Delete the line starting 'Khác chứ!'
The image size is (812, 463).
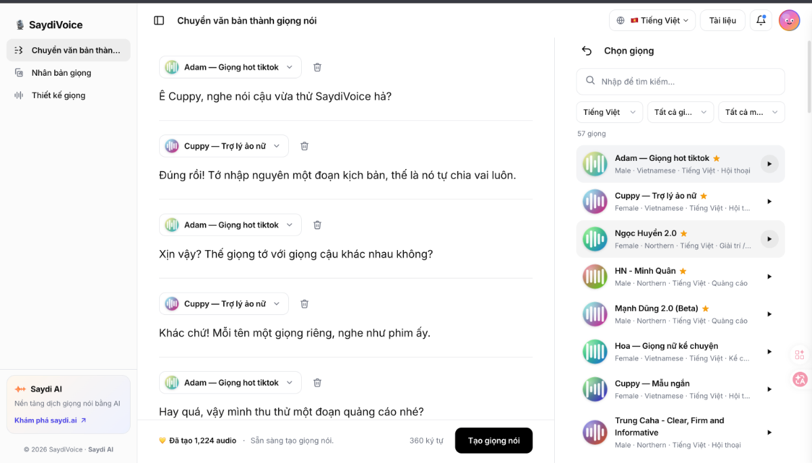pyautogui.click(x=304, y=304)
